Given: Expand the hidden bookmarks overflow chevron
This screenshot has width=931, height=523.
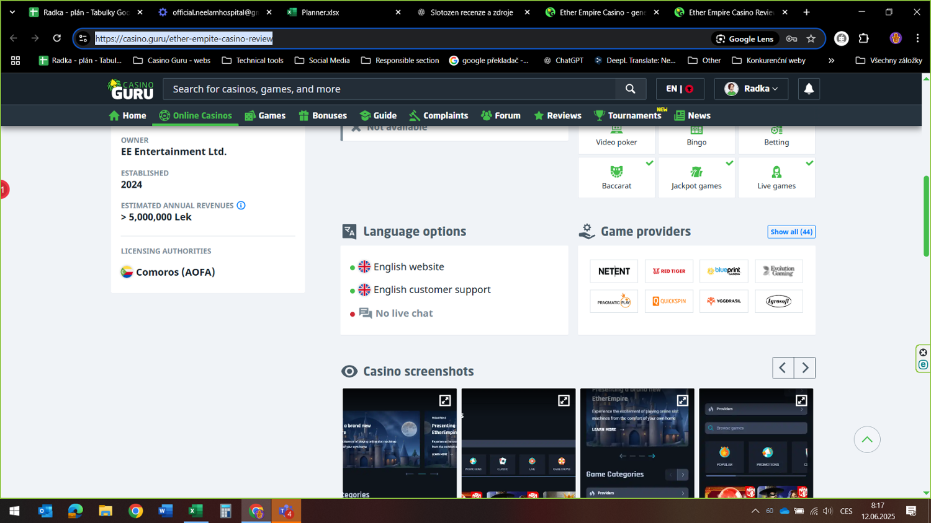Looking at the screenshot, I should pyautogui.click(x=831, y=61).
